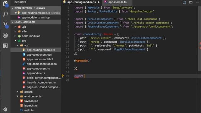Open the Explorer activity bar icon

pos(5,3)
